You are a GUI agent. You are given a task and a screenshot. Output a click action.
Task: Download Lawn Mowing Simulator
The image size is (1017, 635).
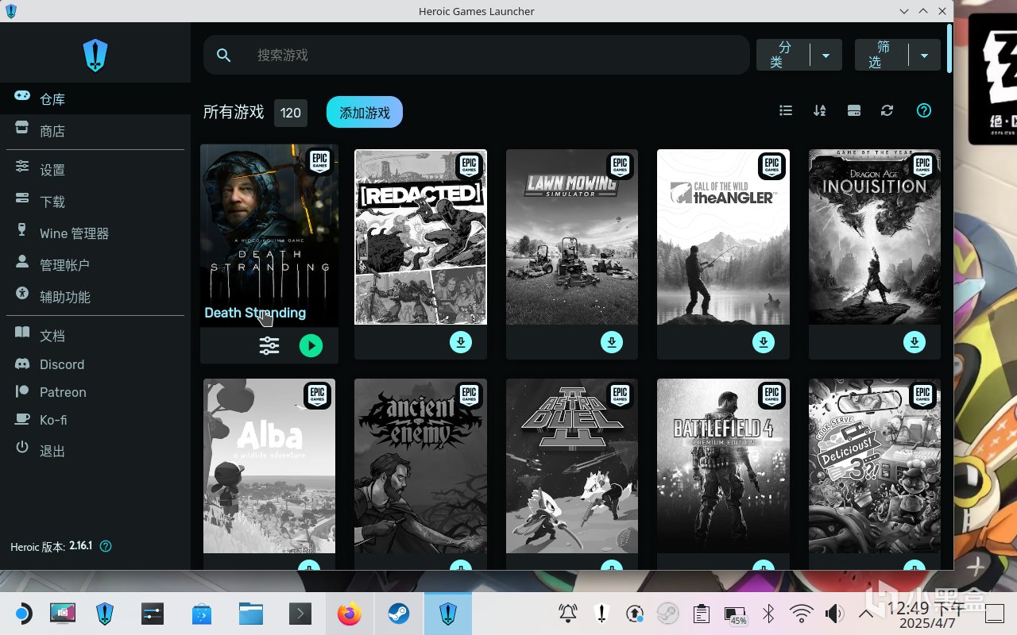click(x=612, y=342)
